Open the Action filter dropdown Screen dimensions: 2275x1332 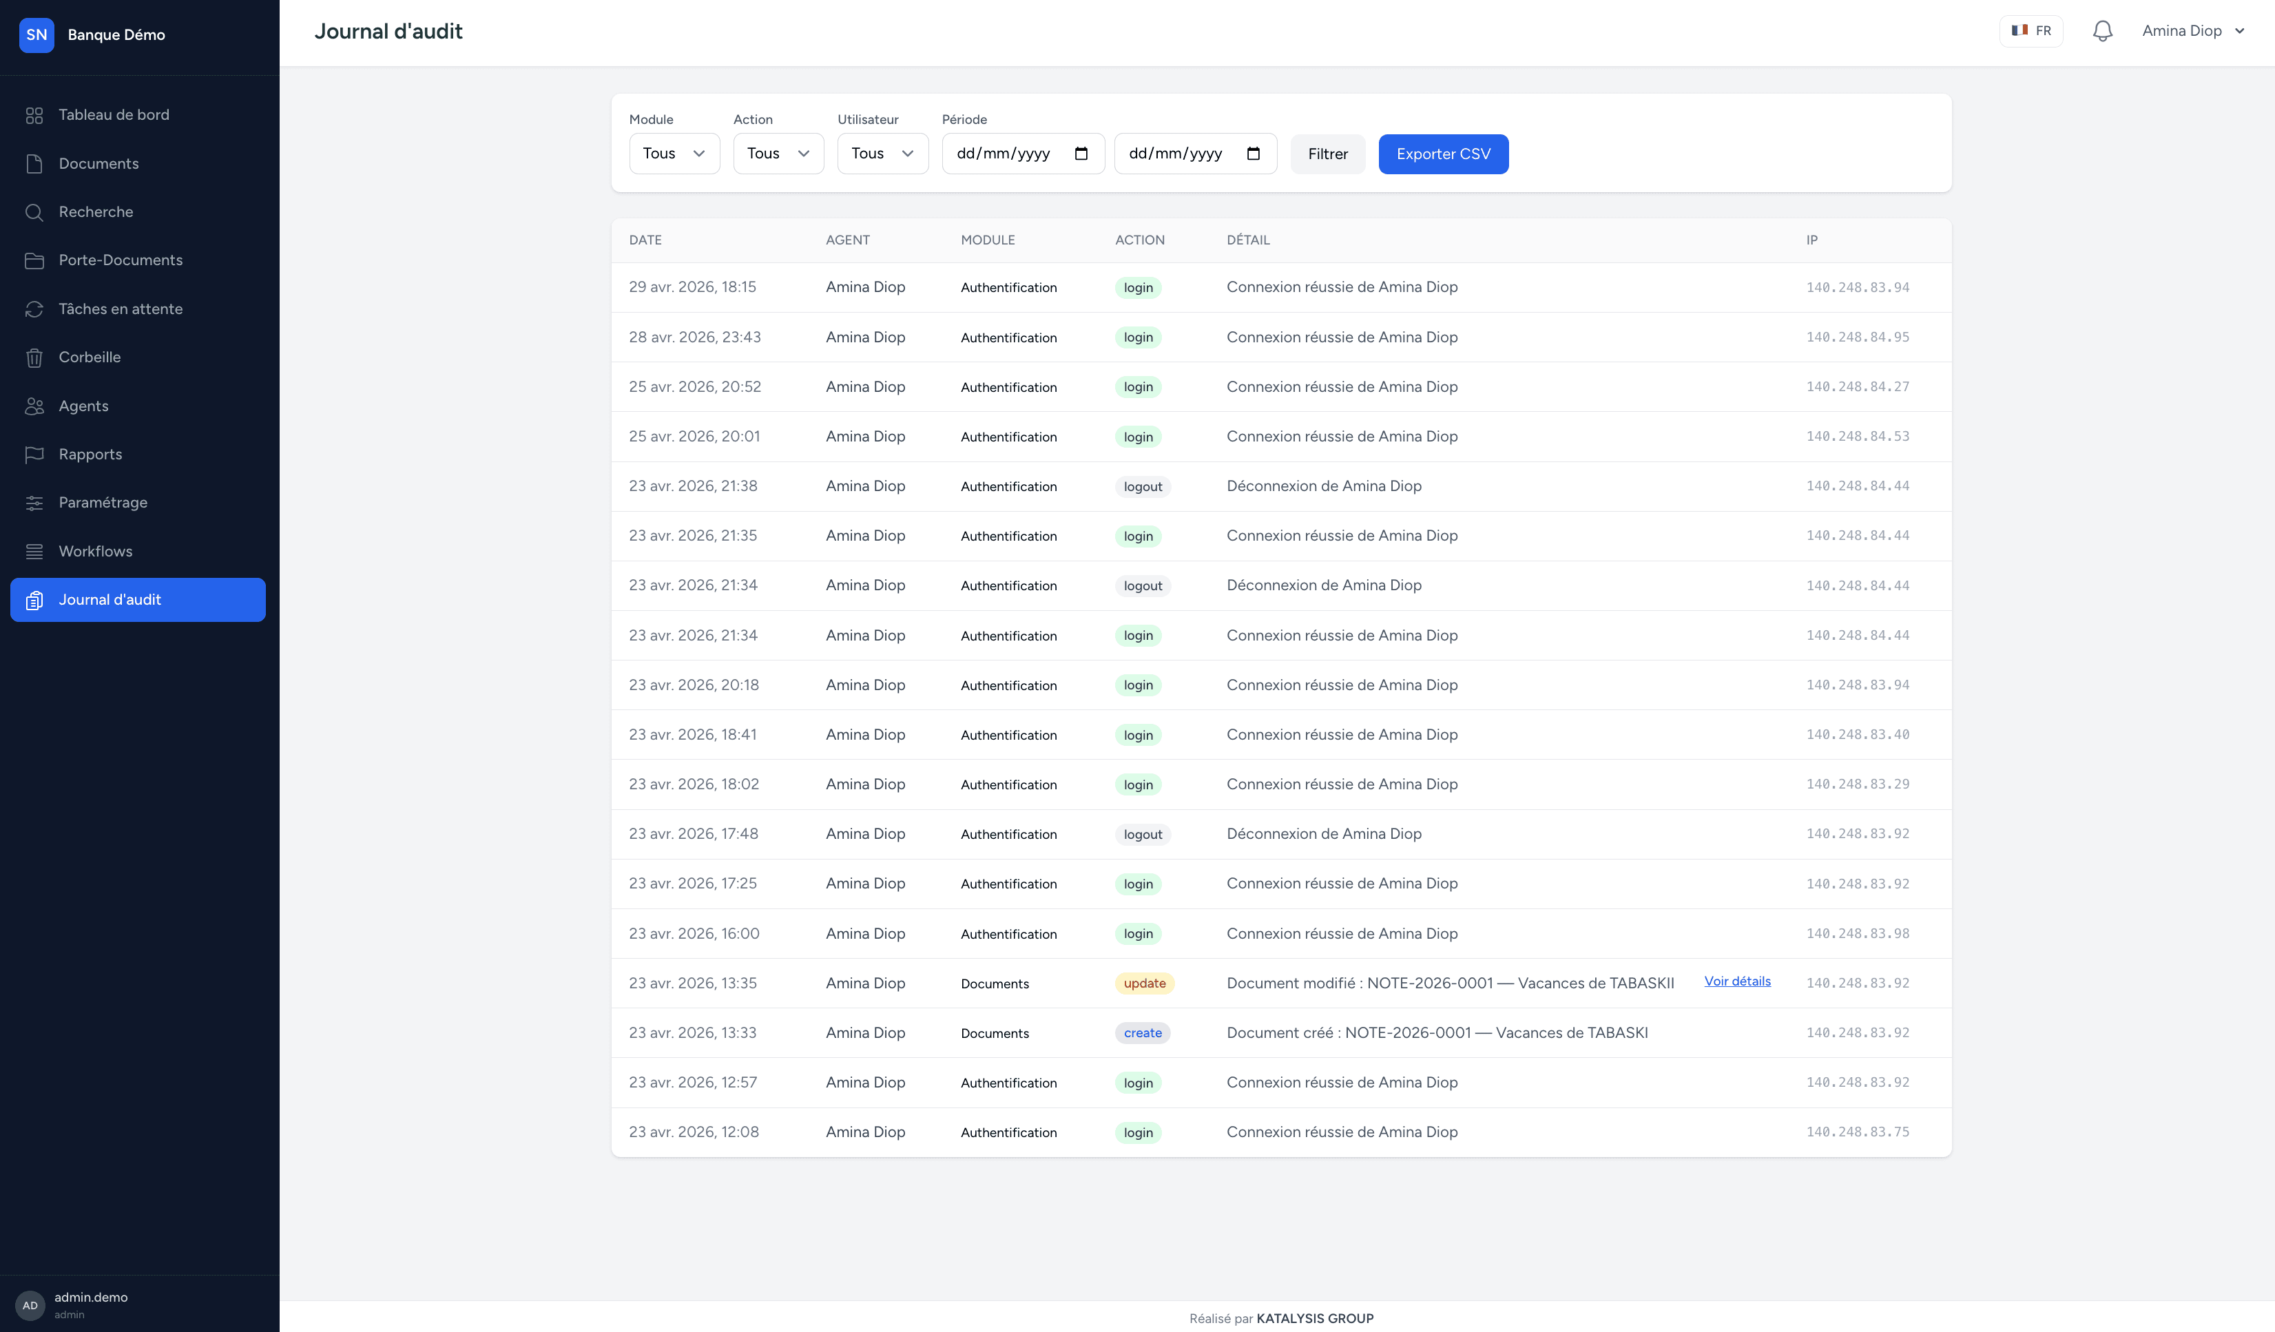(x=778, y=154)
